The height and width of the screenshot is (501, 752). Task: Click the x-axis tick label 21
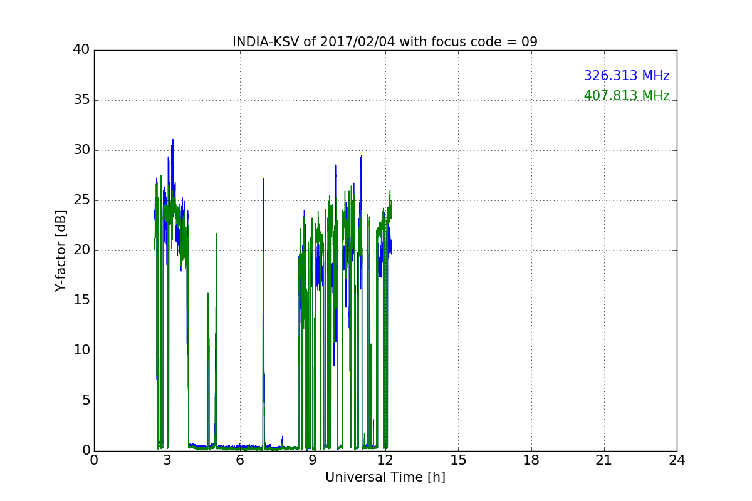point(604,460)
